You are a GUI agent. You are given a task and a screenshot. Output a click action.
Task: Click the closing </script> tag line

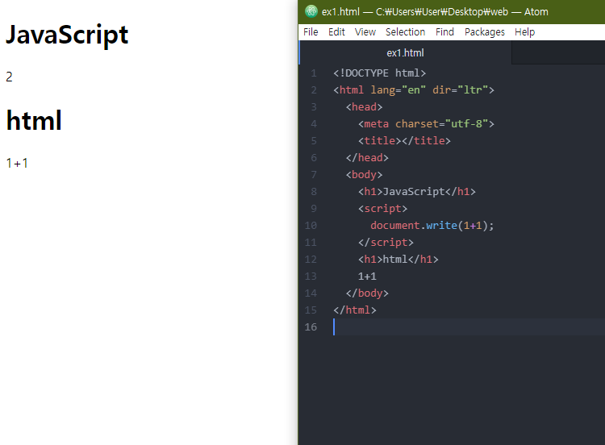[386, 243]
